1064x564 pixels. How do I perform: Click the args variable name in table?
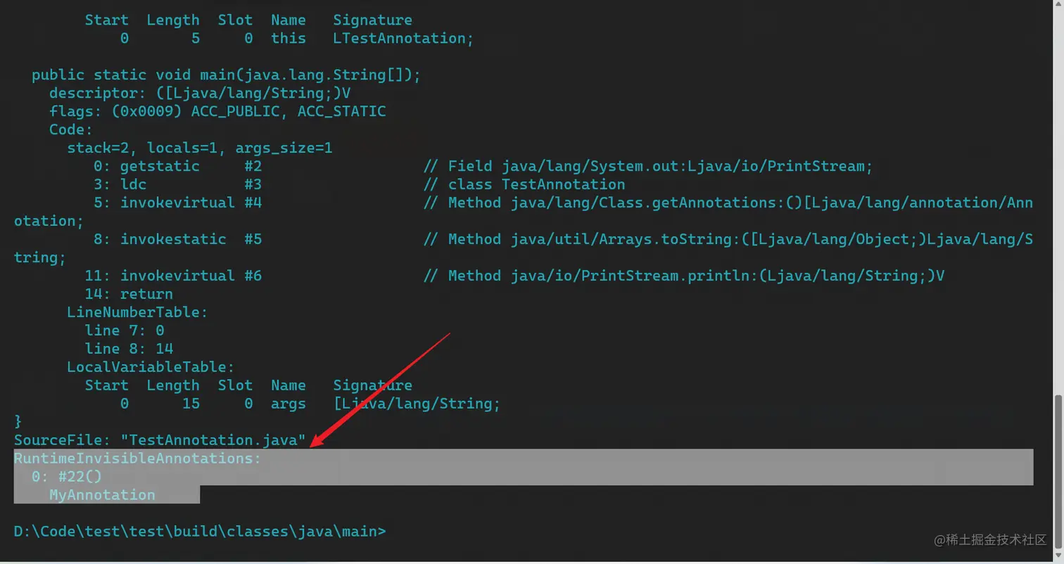pyautogui.click(x=289, y=404)
